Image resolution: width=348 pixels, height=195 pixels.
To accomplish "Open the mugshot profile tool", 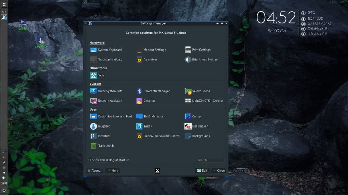I will pyautogui.click(x=100, y=126).
